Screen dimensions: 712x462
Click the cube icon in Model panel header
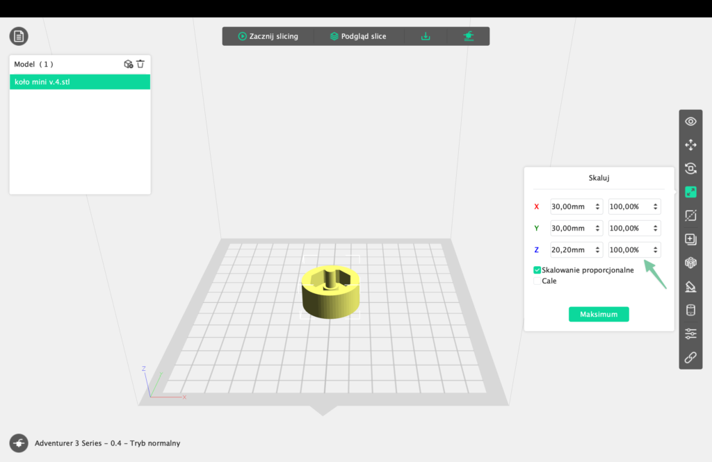(129, 64)
